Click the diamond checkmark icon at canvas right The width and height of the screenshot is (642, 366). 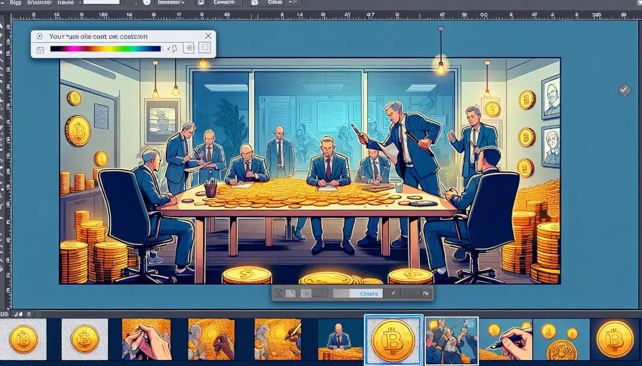[x=624, y=90]
